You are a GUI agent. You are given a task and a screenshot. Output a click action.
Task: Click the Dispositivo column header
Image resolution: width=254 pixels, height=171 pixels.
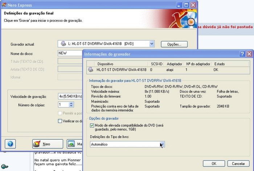[105, 64]
